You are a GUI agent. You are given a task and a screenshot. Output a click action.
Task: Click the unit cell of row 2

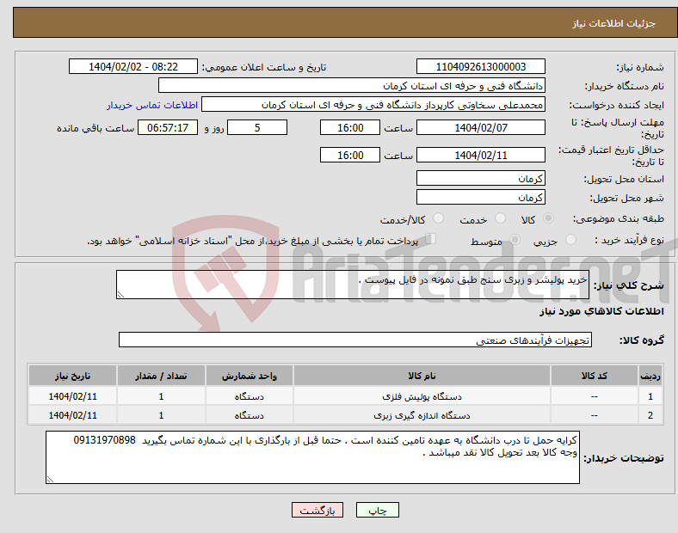pyautogui.click(x=249, y=415)
